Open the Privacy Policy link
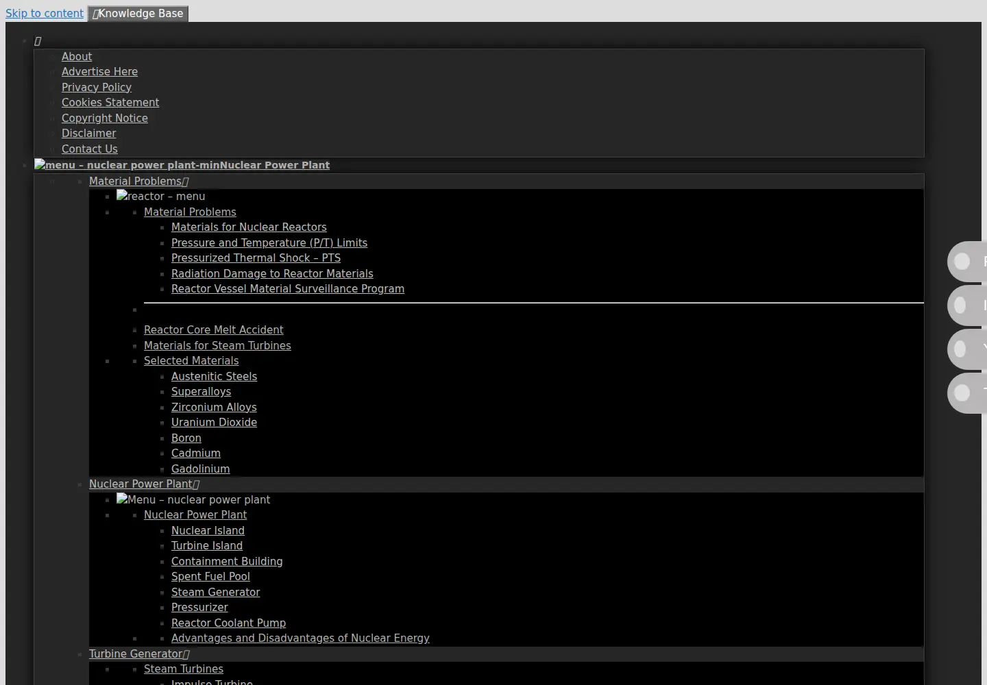Viewport: 987px width, 685px height. pos(97,88)
